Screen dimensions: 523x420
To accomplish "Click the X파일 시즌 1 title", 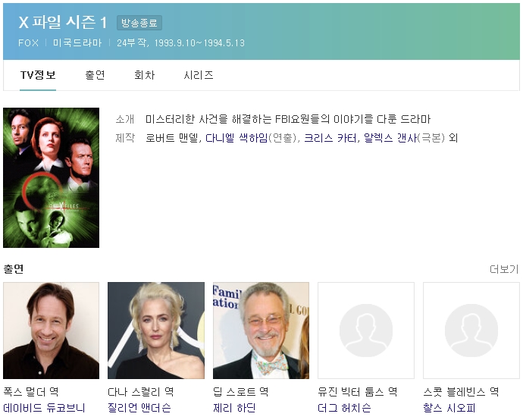I will [63, 23].
